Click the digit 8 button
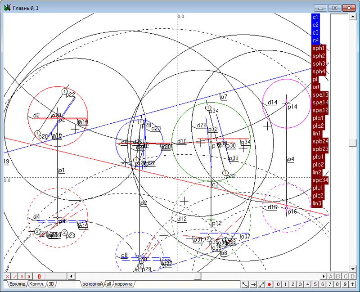360x292 pixels. 337,284
